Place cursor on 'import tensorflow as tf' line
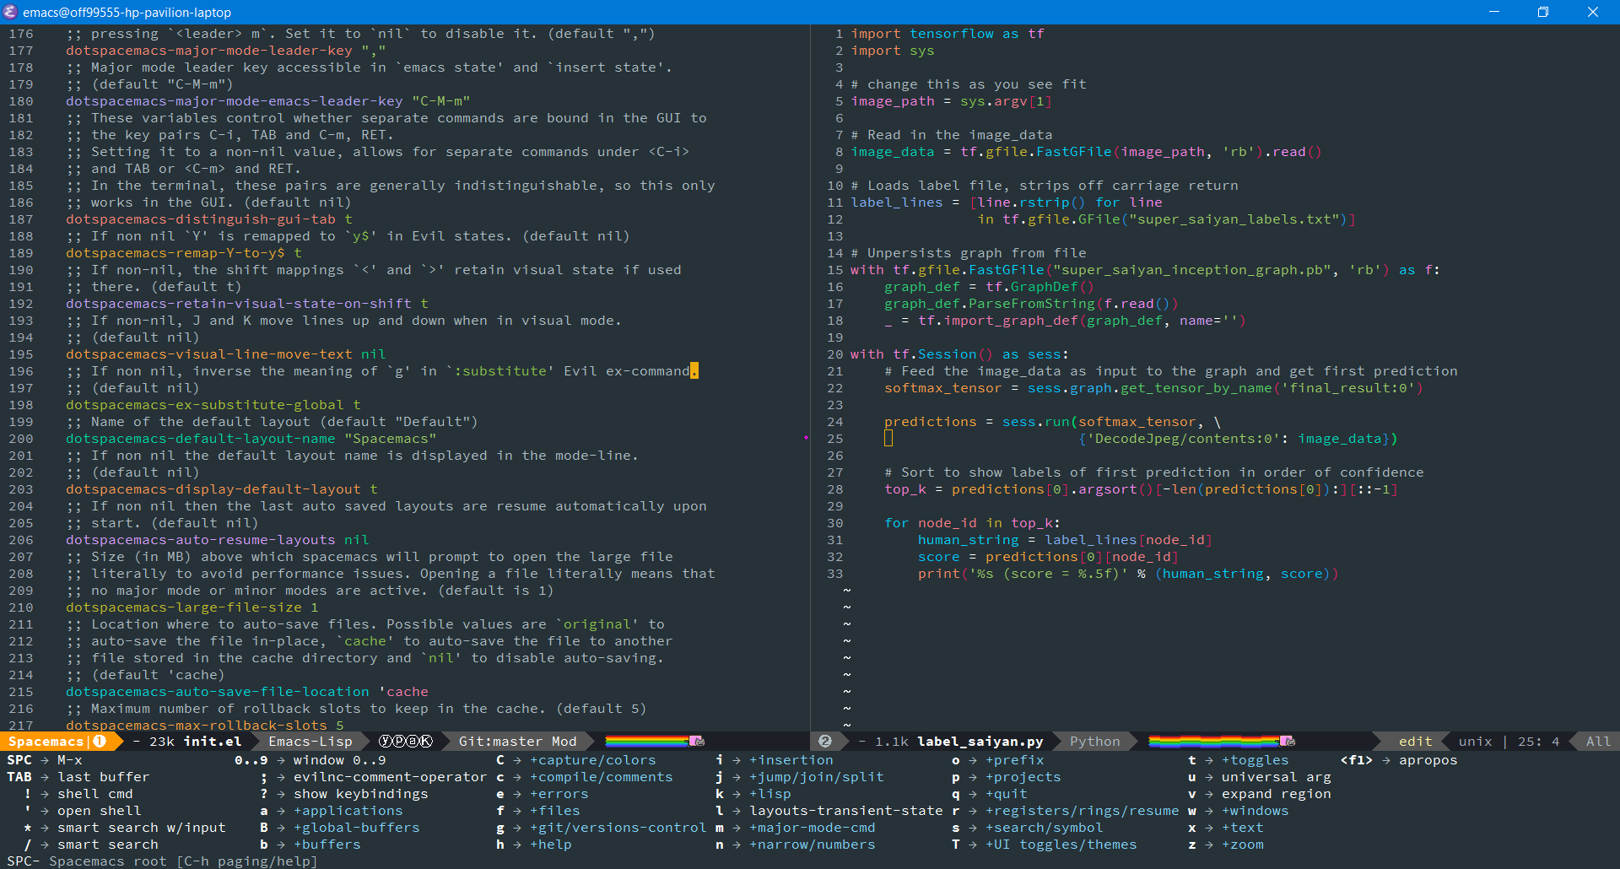This screenshot has width=1620, height=869. (948, 34)
